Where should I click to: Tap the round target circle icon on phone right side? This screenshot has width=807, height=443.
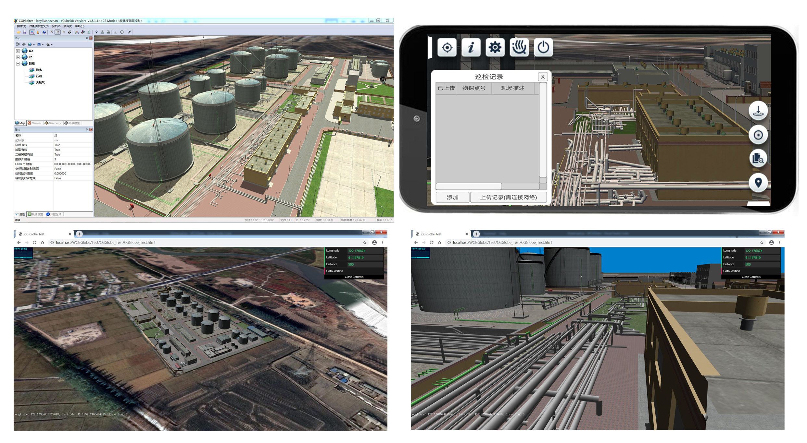pos(758,135)
